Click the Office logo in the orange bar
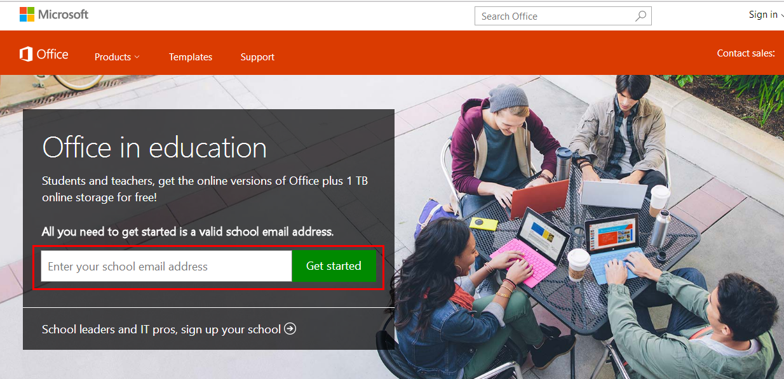 coord(44,55)
